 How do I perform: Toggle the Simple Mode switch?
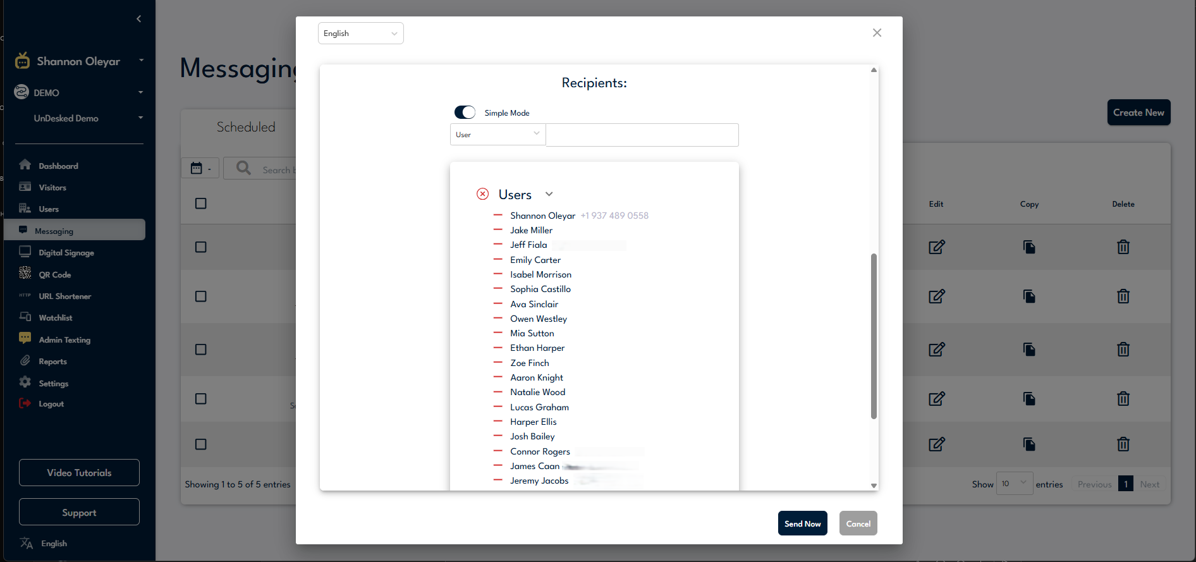click(x=465, y=113)
